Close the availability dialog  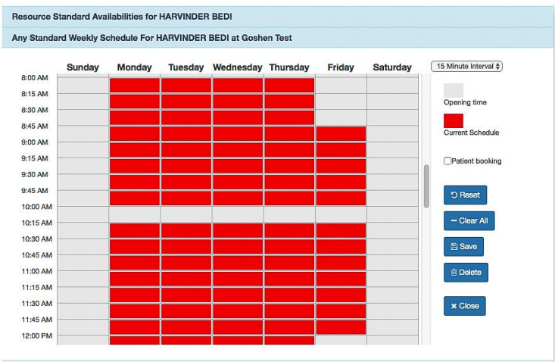pyautogui.click(x=464, y=306)
